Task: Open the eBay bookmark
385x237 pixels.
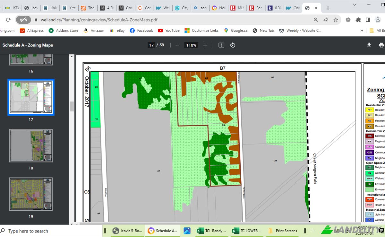Action: point(117,30)
